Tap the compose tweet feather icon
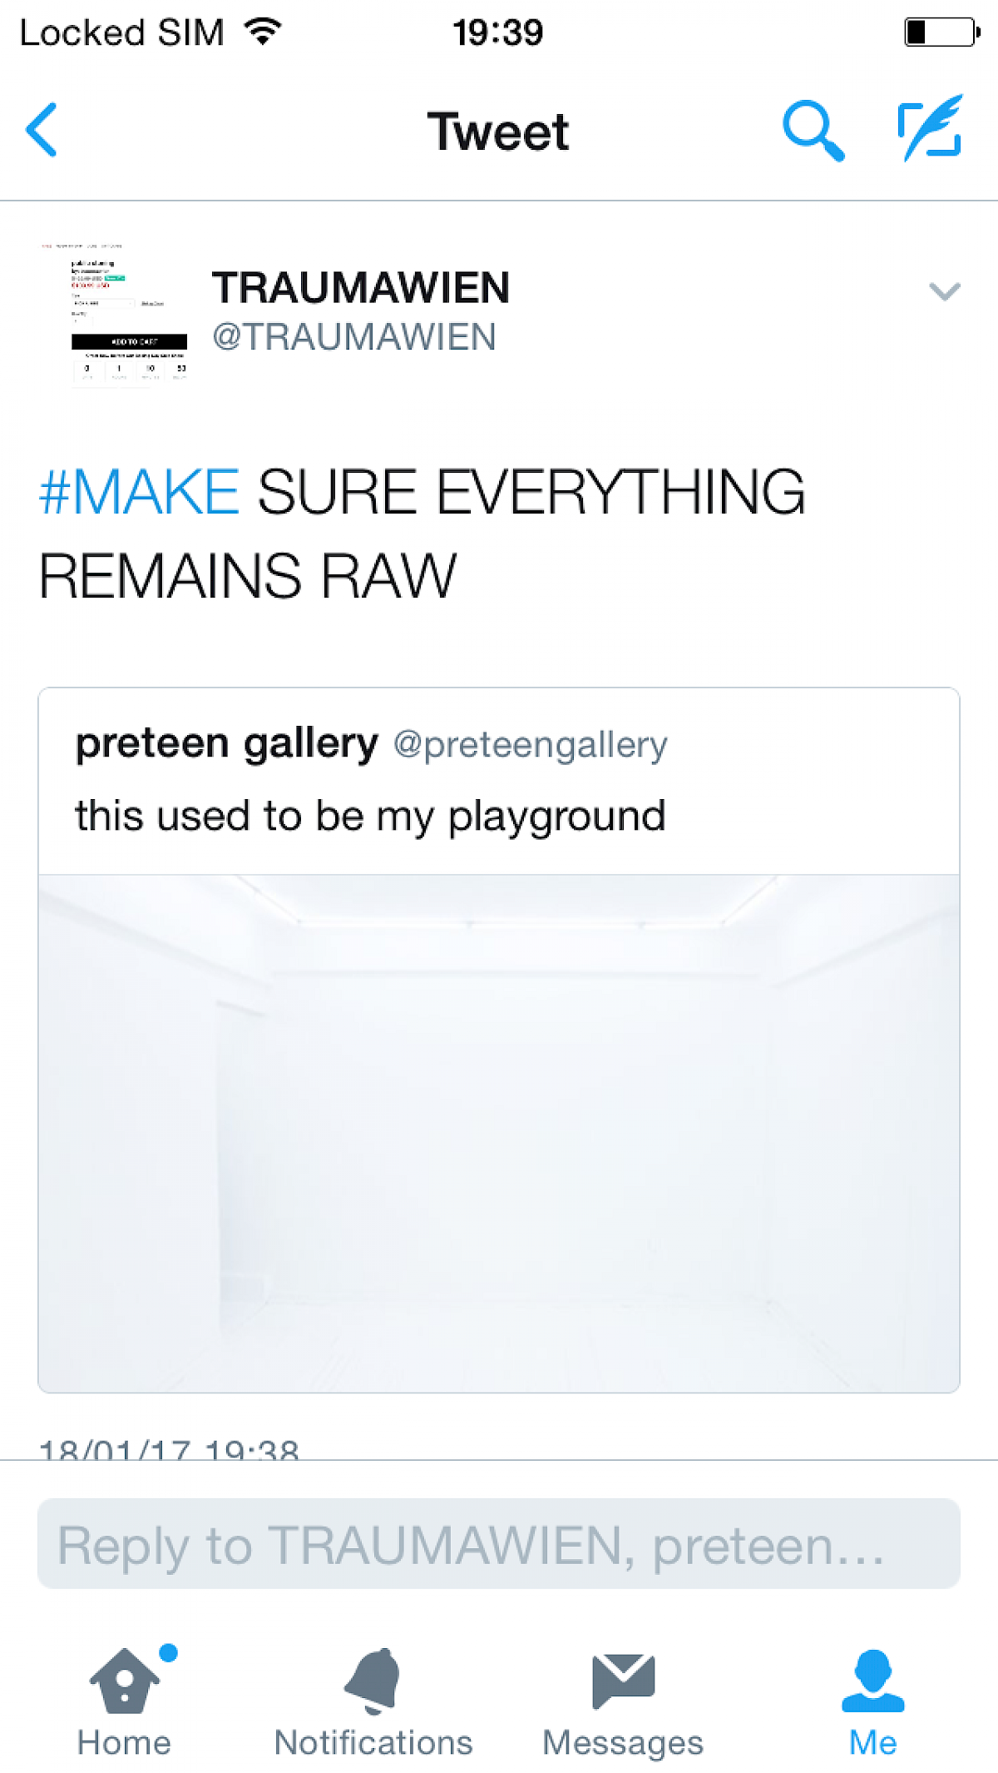Image resolution: width=998 pixels, height=1773 pixels. [x=931, y=128]
